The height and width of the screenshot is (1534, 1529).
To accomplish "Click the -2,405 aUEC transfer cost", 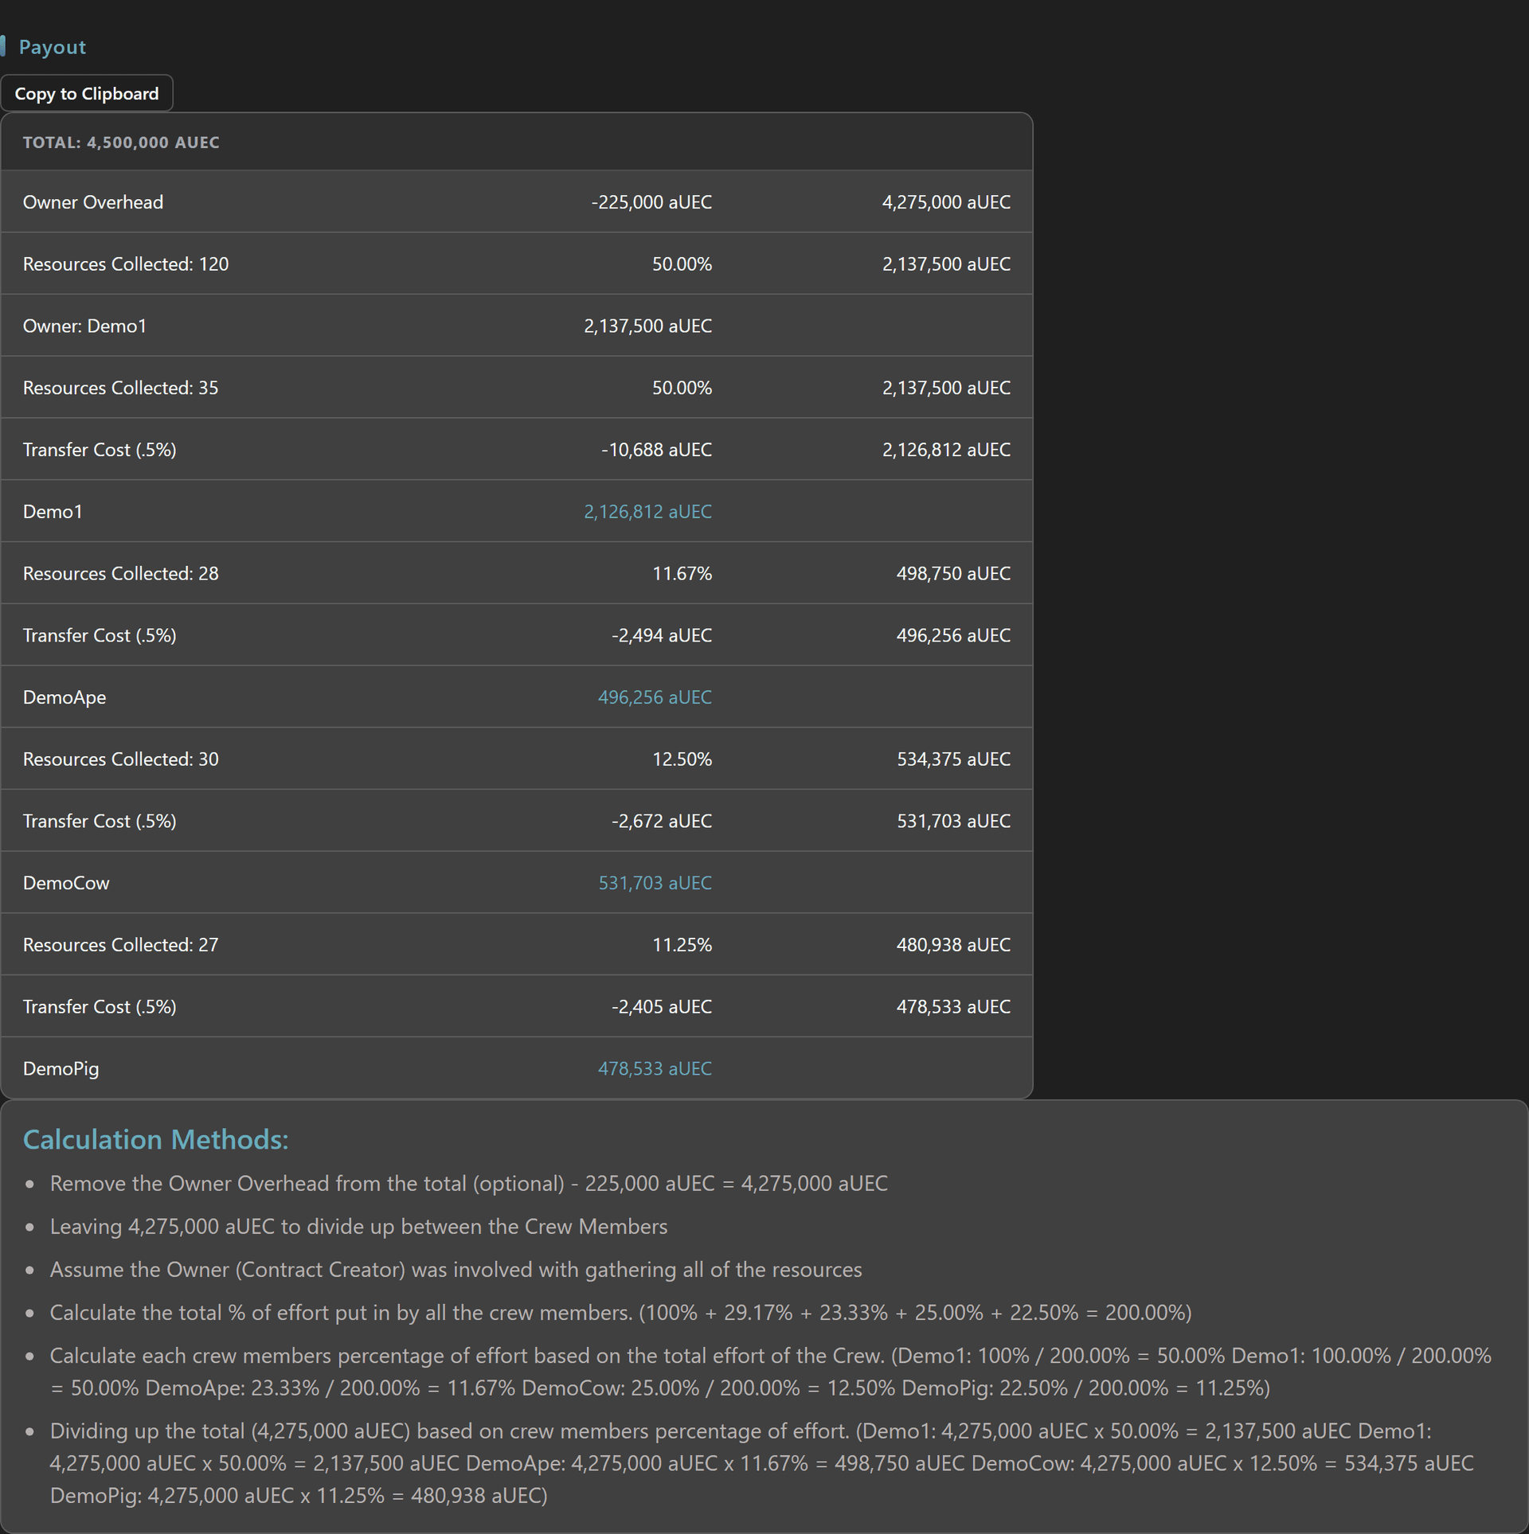I will point(662,1007).
